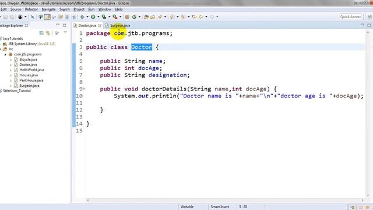373x210 pixels.
Task: Open the Edit menu
Action: pyautogui.click(x=3, y=9)
